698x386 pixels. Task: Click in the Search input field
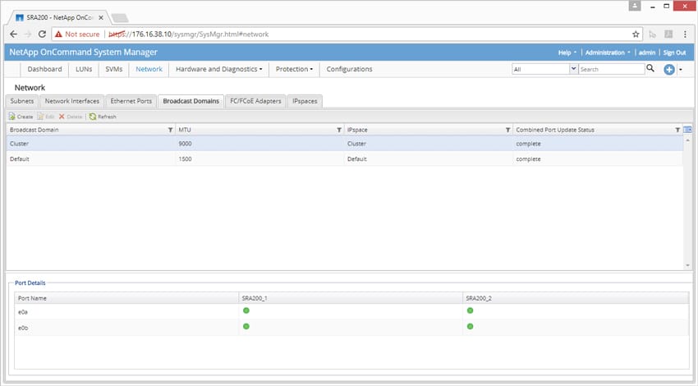tap(611, 69)
